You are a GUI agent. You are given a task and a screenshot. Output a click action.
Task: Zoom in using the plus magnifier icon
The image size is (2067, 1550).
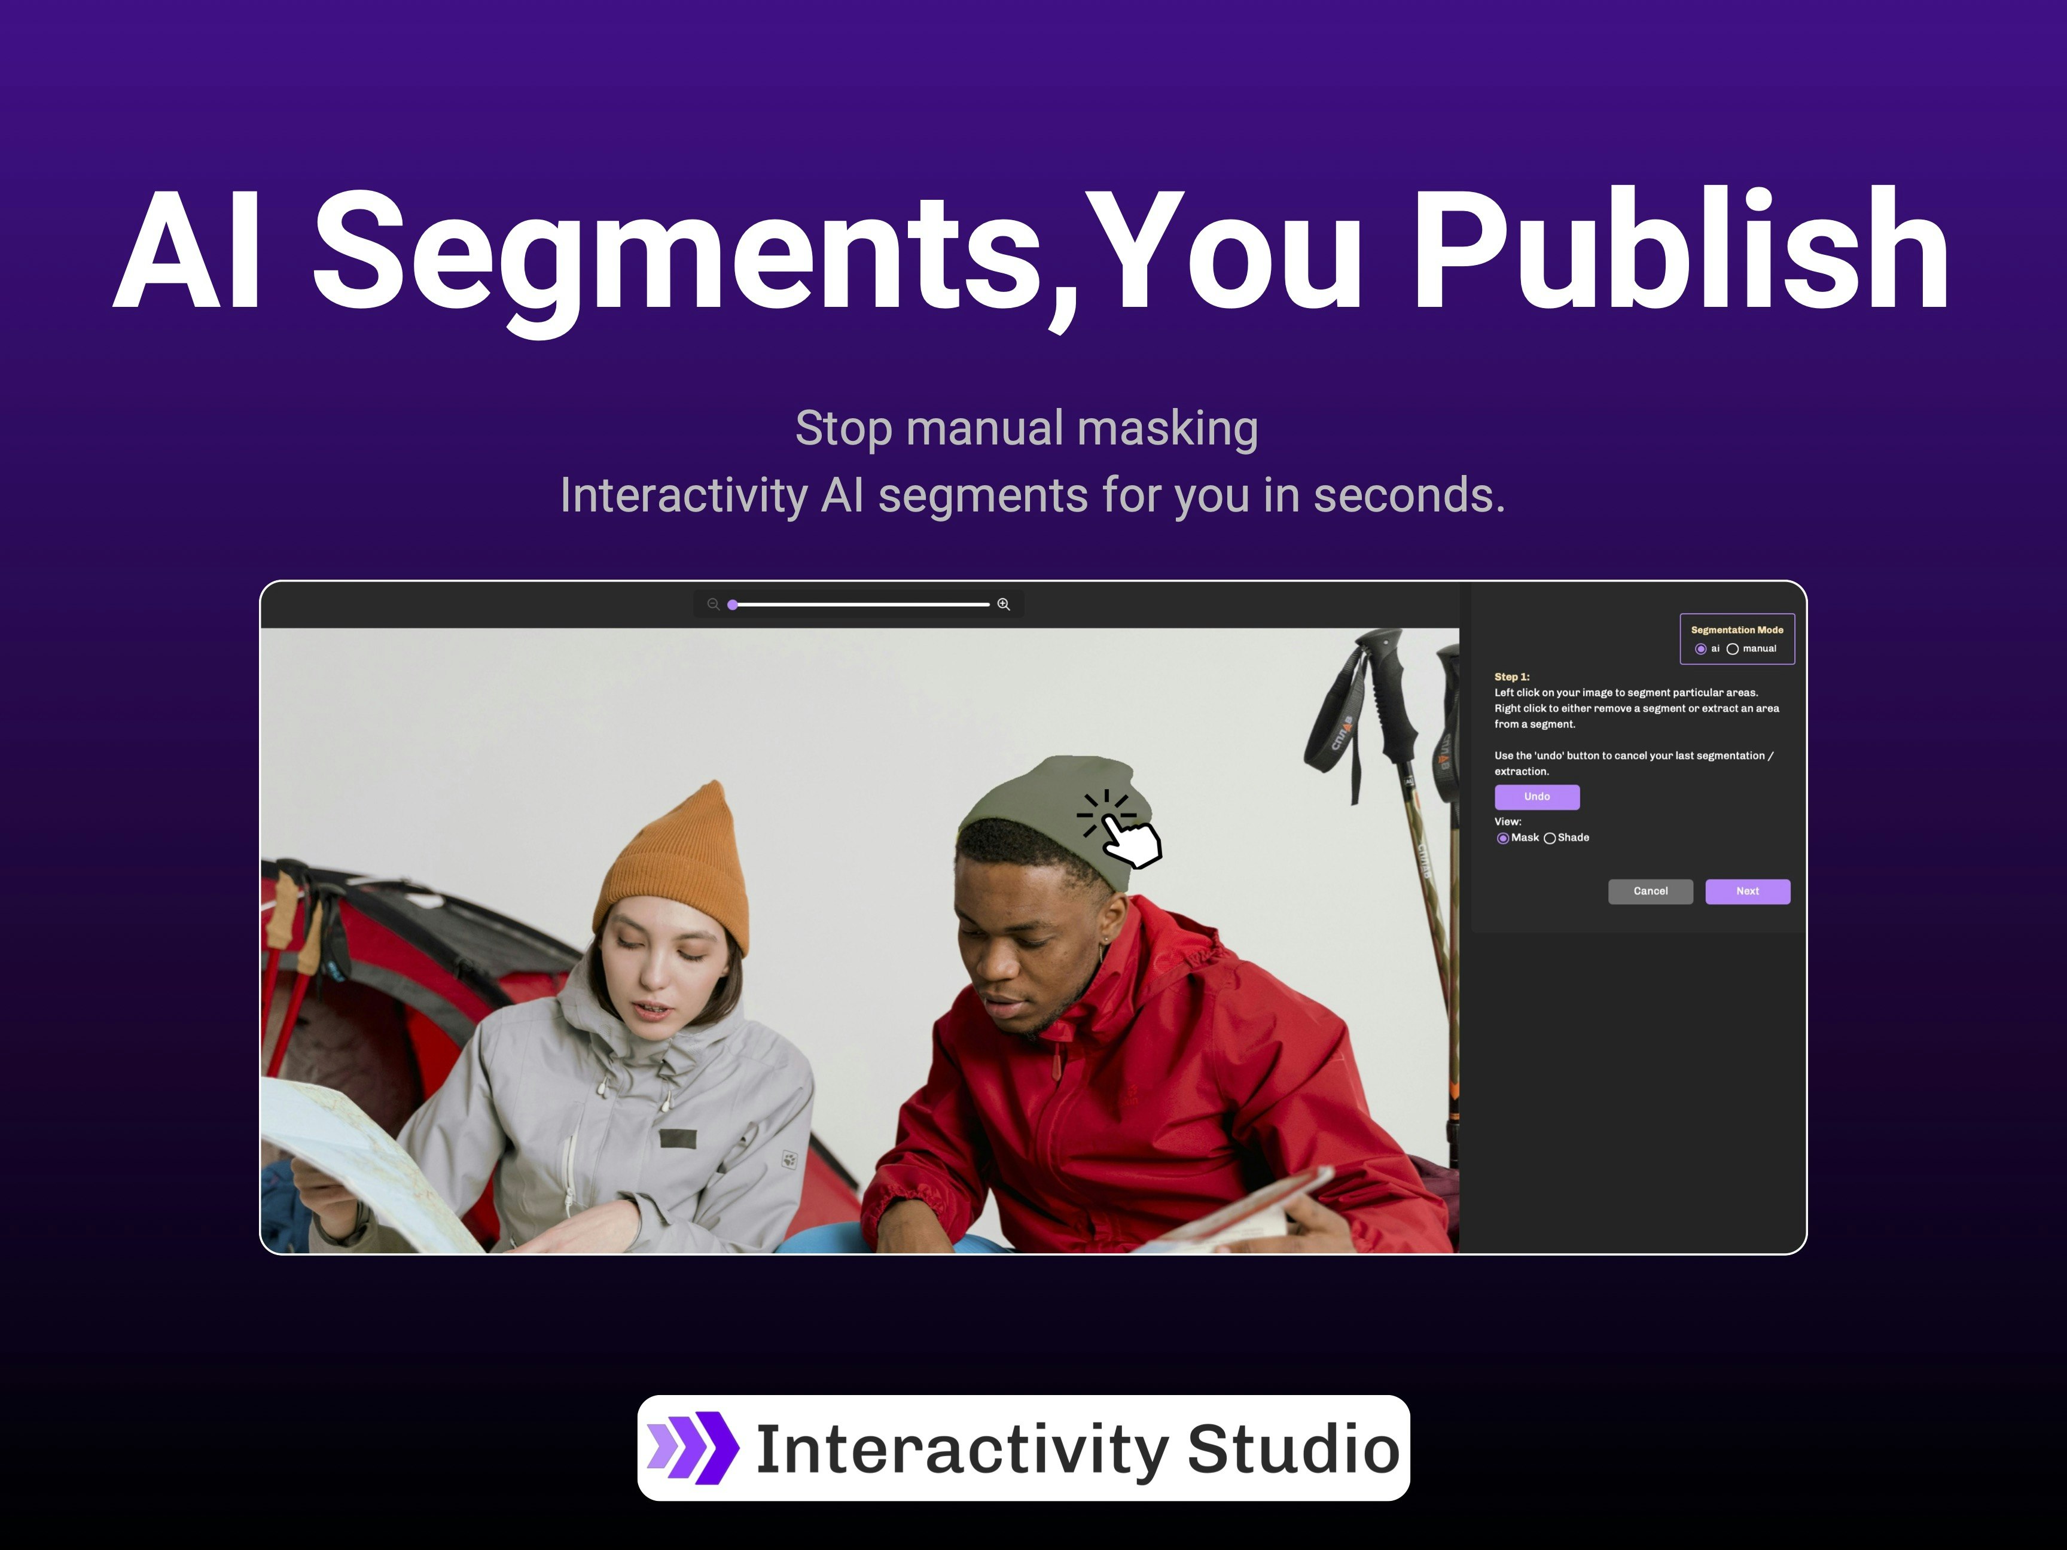pyautogui.click(x=1004, y=604)
